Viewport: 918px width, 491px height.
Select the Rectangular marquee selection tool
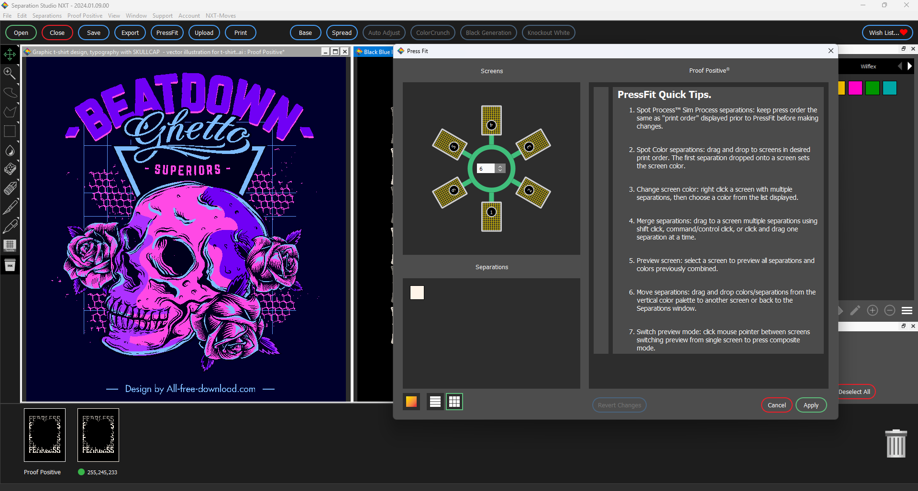point(10,131)
